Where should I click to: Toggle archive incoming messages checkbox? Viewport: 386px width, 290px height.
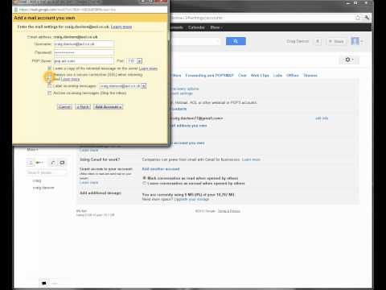click(x=49, y=93)
